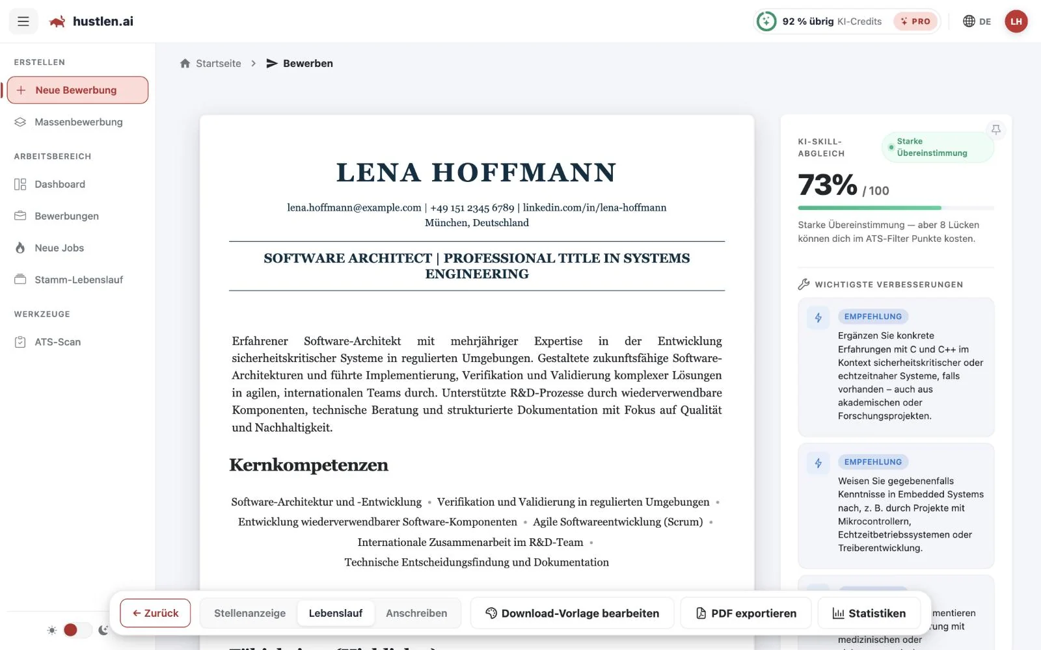This screenshot has width=1041, height=650.
Task: Pin the KI-Skill-Abgleich panel
Action: [995, 130]
